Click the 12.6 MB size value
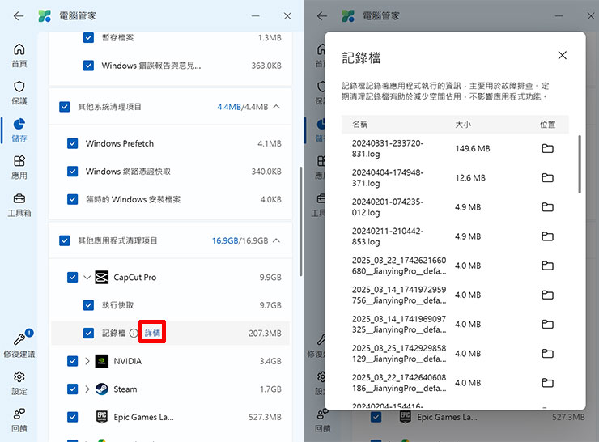The image size is (599, 442). pyautogui.click(x=470, y=177)
